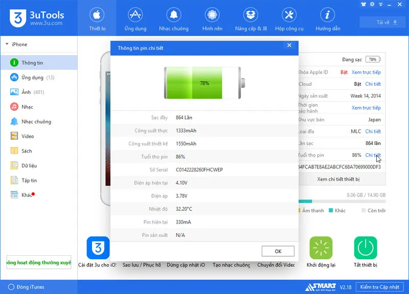Click the Cài đặt 3u cho iOS icon

pyautogui.click(x=98, y=248)
